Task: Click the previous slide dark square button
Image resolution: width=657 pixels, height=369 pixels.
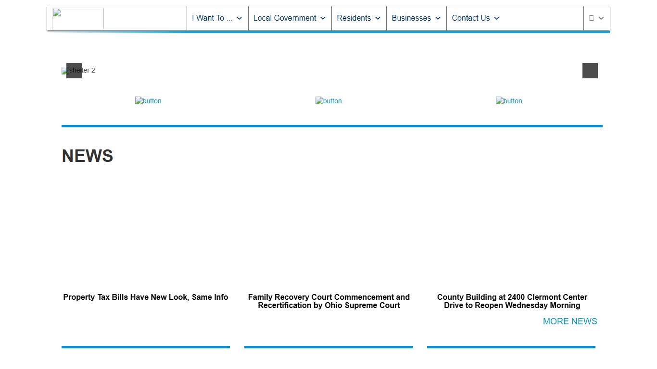Action: (74, 71)
